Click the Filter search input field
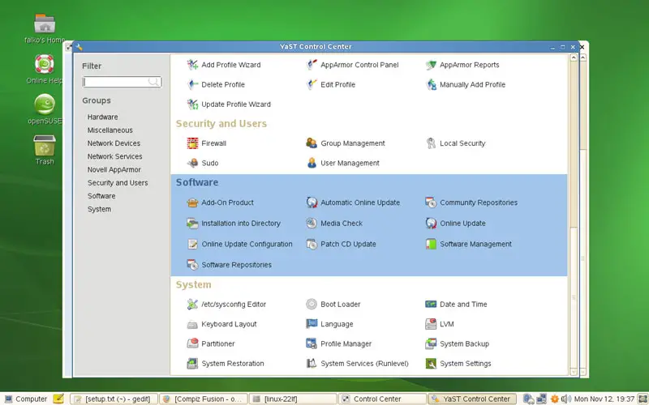Image resolution: width=649 pixels, height=405 pixels. (122, 82)
